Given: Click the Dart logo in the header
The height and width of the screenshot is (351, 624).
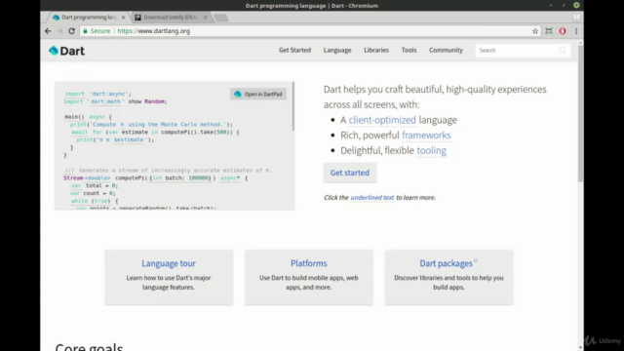Looking at the screenshot, I should 66,51.
